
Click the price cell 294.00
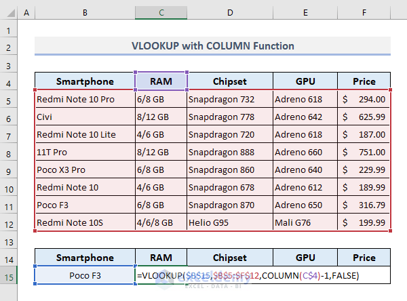pyautogui.click(x=364, y=99)
